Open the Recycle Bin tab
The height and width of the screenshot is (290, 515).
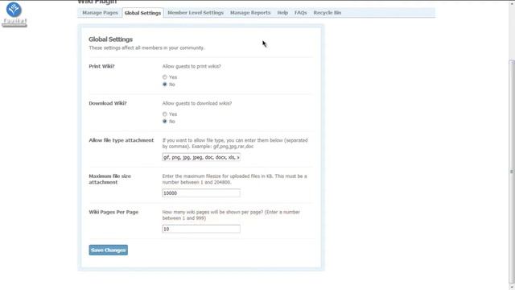(328, 13)
